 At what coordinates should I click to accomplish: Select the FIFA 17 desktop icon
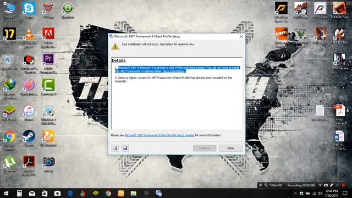9,35
